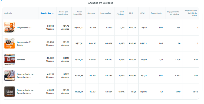Click the 'Anúncios em Destaque' title
204x104 pixels.
point(101,3)
